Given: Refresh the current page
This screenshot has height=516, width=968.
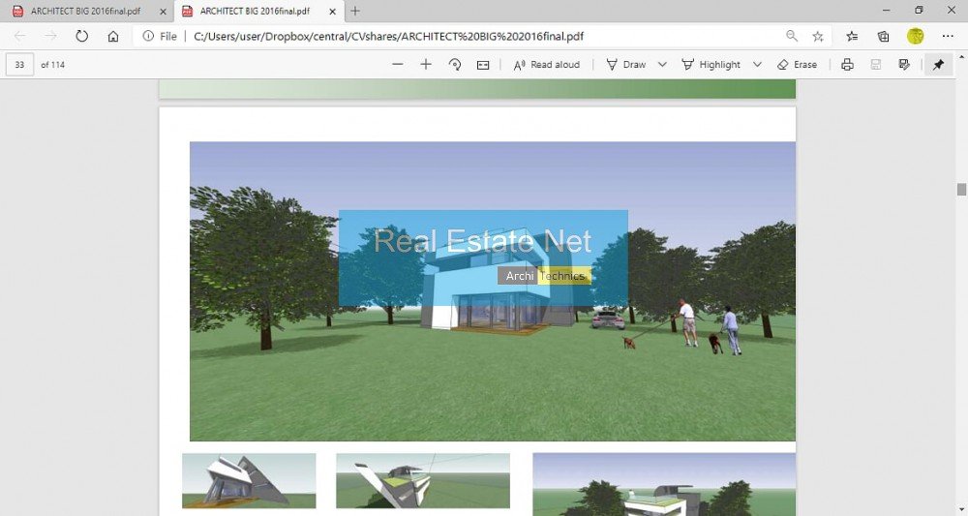Looking at the screenshot, I should (81, 37).
